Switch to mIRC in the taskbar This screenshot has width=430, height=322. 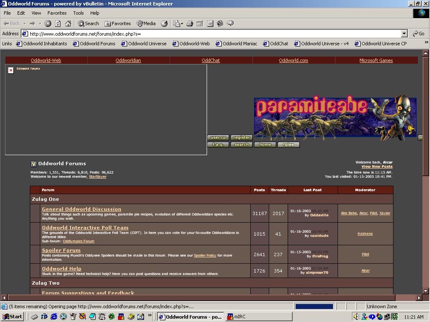tap(259, 317)
